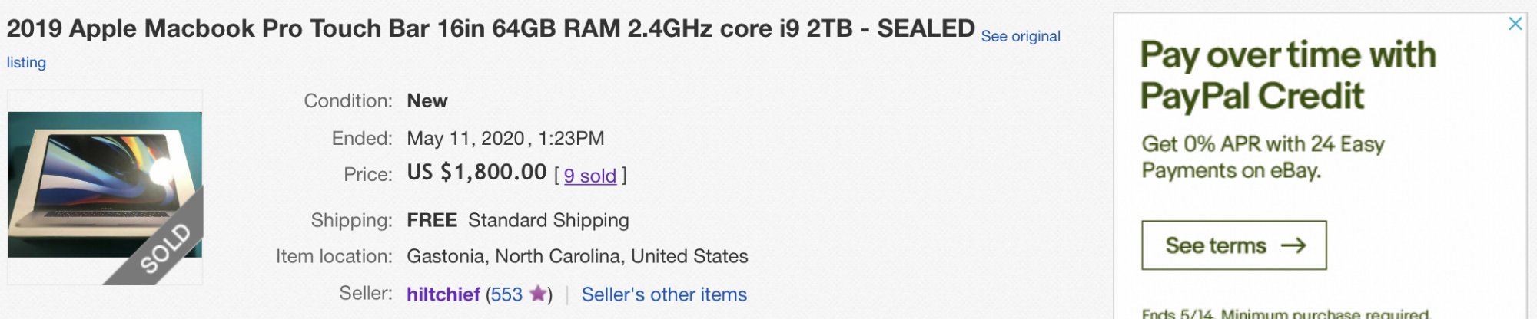
Task: Open the MacBook Pro product thumbnail
Action: [92, 176]
